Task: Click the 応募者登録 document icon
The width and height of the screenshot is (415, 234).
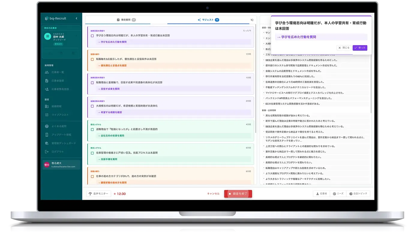Action: pyautogui.click(x=47, y=81)
